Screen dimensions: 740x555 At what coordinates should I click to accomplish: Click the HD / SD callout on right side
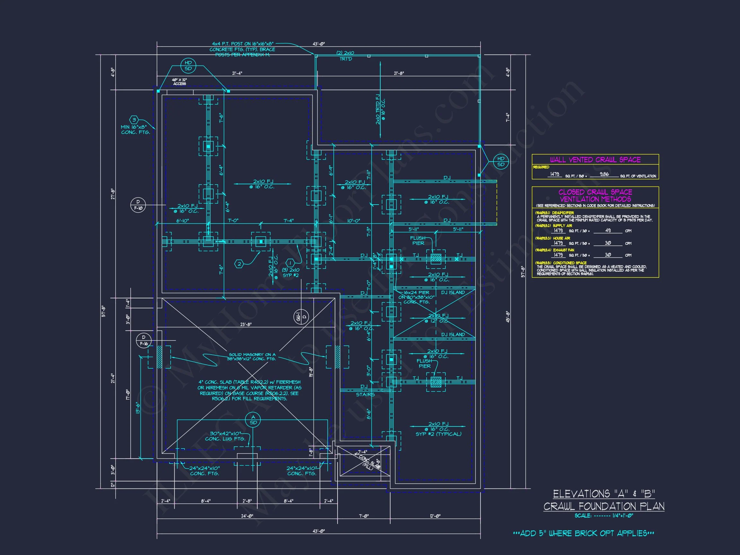point(500,162)
